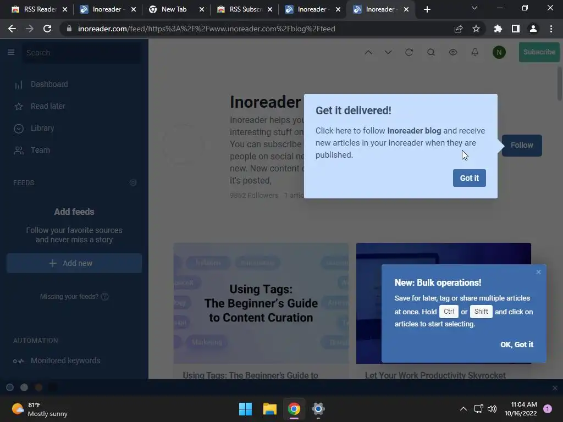Toggle Chrome side panel icon
The height and width of the screenshot is (422, 563).
[x=516, y=29]
